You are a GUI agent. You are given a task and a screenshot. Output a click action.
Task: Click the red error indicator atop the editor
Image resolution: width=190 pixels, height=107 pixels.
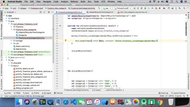click(186, 15)
